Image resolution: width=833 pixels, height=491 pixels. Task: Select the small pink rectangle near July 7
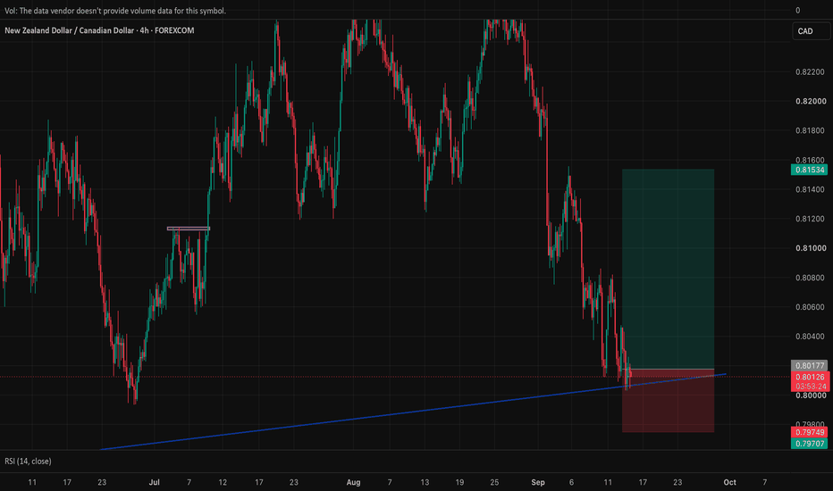pyautogui.click(x=188, y=229)
